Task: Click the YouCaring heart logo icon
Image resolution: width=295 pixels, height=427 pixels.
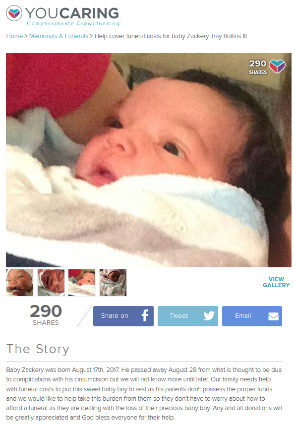Action: pos(14,13)
